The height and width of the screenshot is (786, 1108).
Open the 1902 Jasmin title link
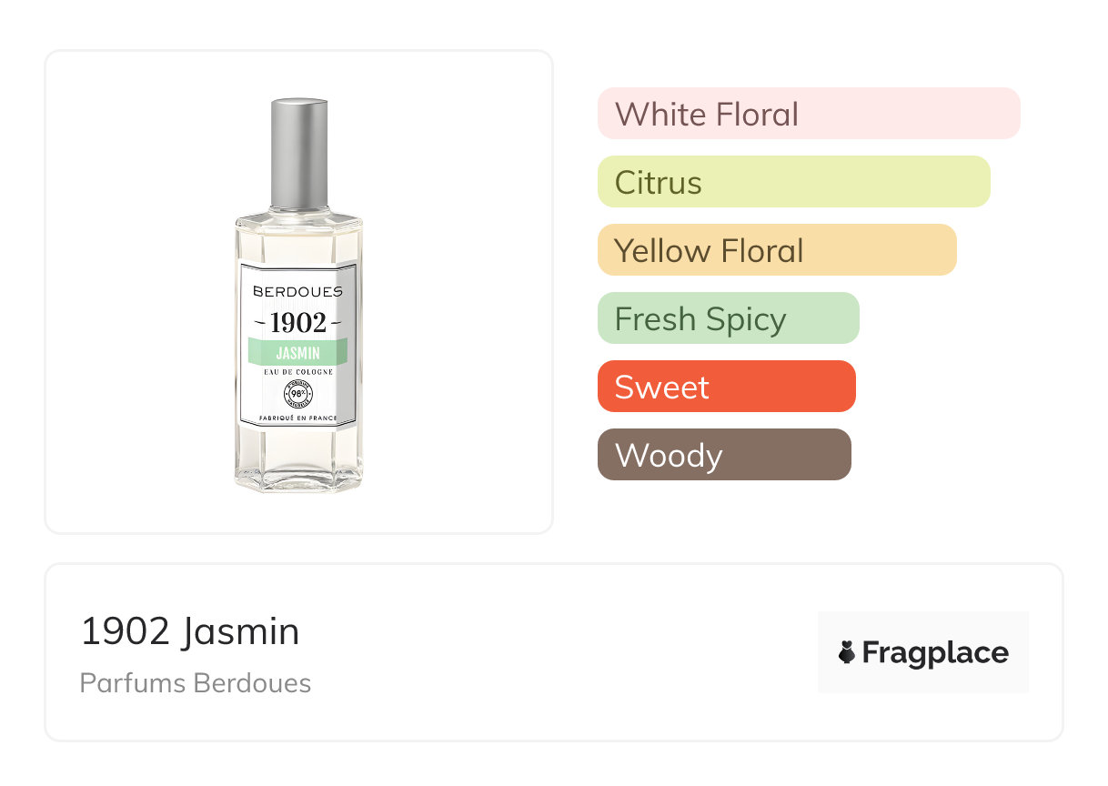(190, 631)
